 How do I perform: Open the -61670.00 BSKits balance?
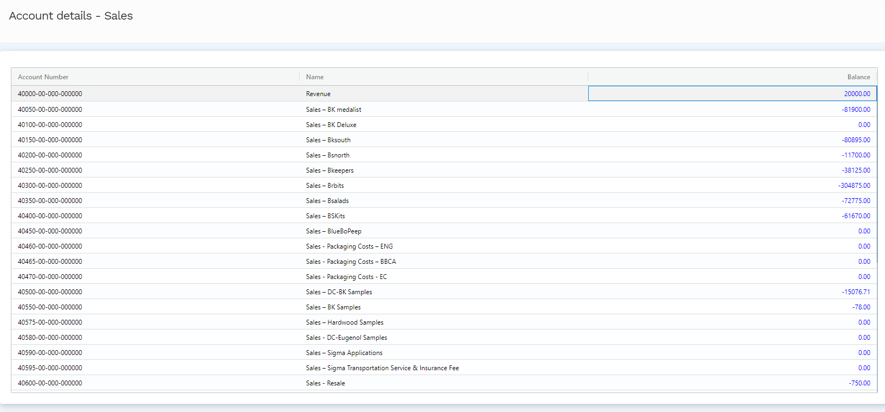(x=856, y=216)
